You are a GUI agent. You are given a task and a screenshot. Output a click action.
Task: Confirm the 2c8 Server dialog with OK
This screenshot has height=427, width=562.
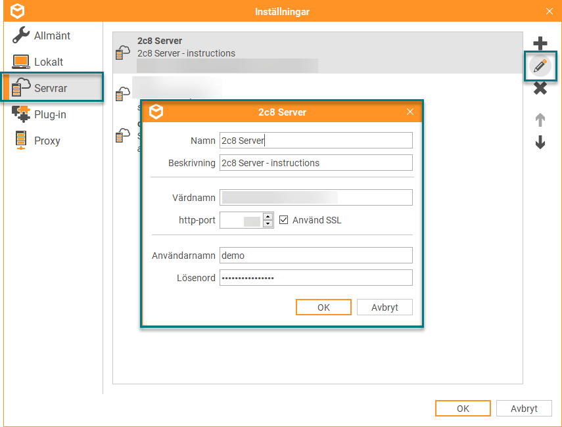(x=323, y=307)
